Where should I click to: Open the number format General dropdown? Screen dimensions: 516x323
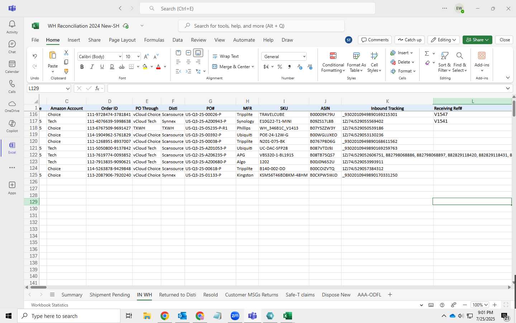coord(304,57)
